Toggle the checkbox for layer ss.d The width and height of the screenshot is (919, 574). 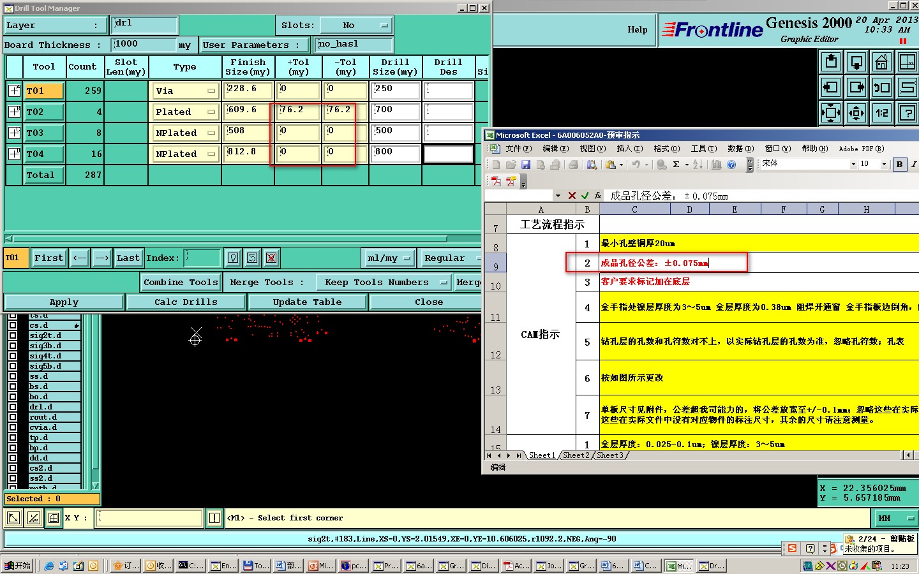click(x=13, y=376)
